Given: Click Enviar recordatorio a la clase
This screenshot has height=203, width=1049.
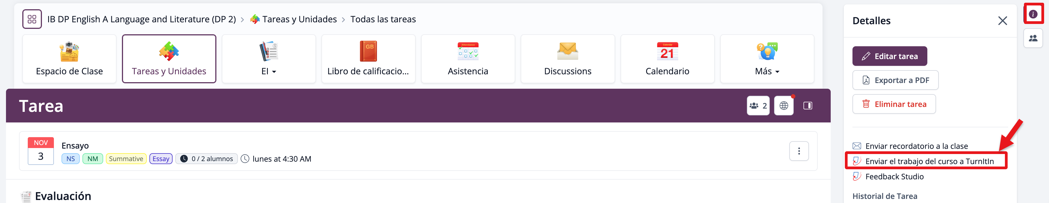Looking at the screenshot, I should click(916, 146).
